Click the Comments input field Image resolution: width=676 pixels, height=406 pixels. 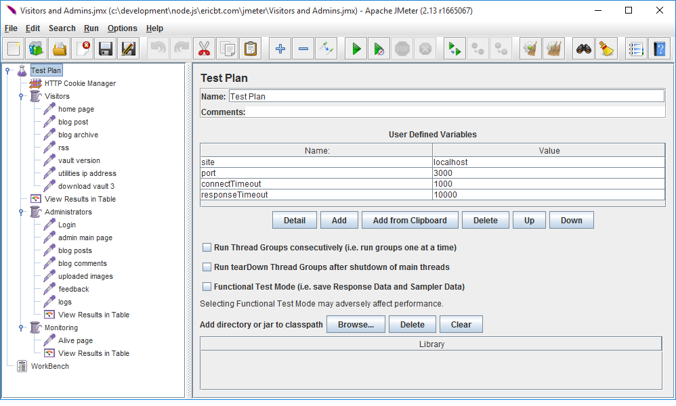point(455,112)
